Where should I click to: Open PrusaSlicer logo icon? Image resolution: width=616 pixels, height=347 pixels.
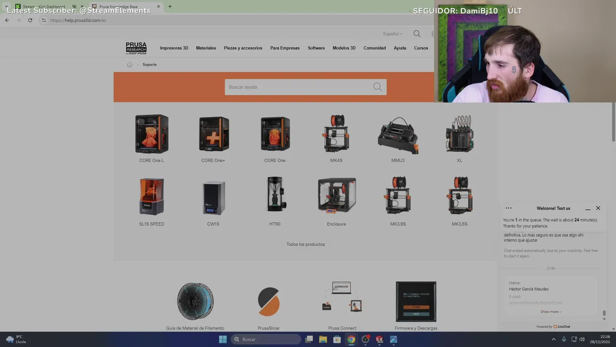pyautogui.click(x=269, y=302)
